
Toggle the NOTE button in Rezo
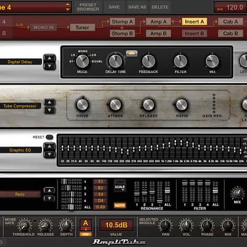pyautogui.click(x=120, y=205)
